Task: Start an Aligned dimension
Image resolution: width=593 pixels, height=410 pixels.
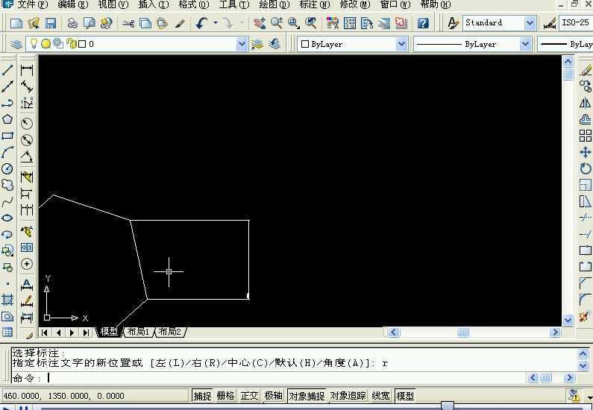Action: coord(27,86)
